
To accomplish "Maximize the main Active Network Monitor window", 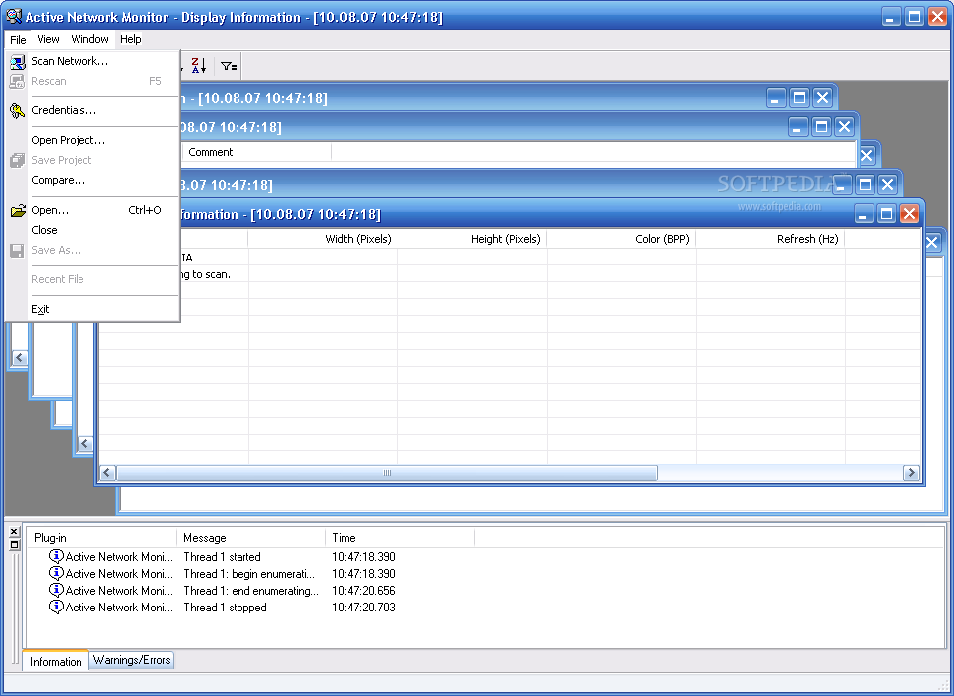I will coord(914,17).
